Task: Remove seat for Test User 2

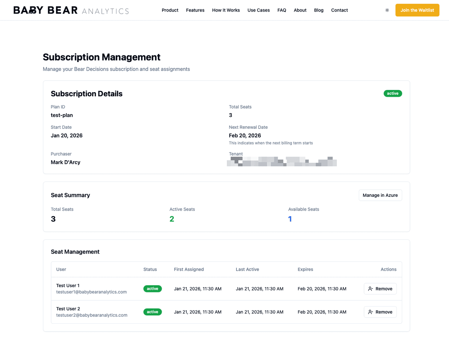Action: pyautogui.click(x=380, y=312)
